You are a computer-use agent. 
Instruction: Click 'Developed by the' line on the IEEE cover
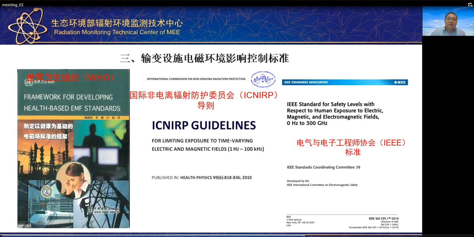pyautogui.click(x=298, y=181)
